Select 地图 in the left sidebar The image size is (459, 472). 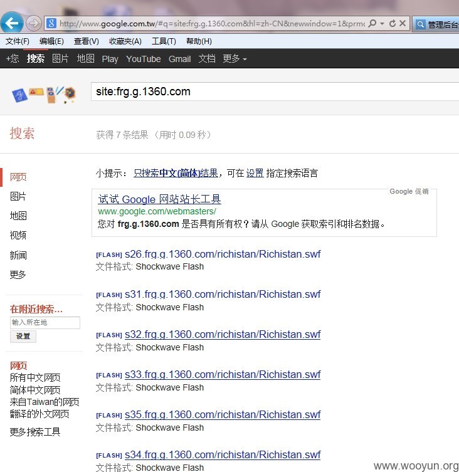tap(18, 216)
